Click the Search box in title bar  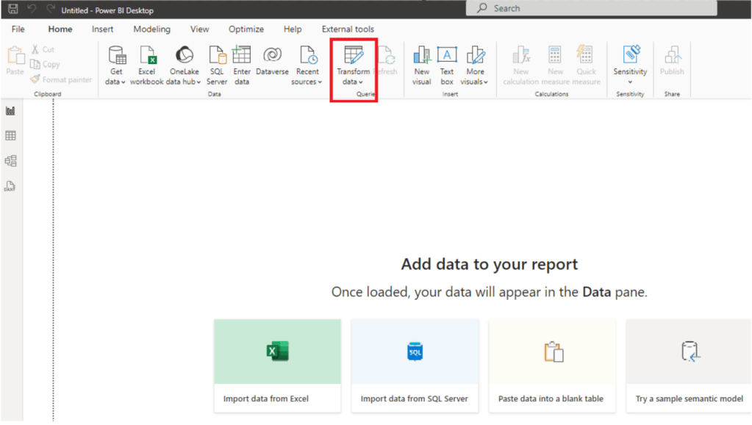591,8
